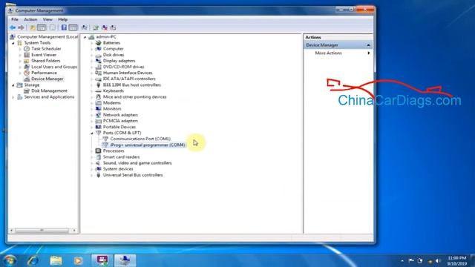The height and width of the screenshot is (267, 475).
Task: Click the Human Interface Devices icon
Action: pos(98,73)
